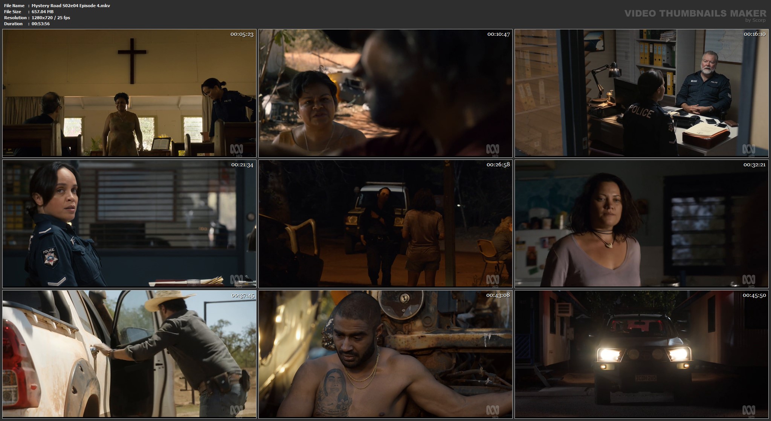Viewport: 771px width, 421px height.
Task: Open the 00:37:45 cowboy hat thumbnail
Action: 129,354
